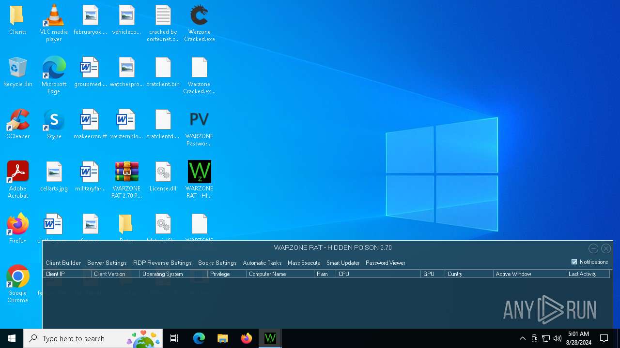Switch to WARZONE RAT taskbar button

point(270,338)
